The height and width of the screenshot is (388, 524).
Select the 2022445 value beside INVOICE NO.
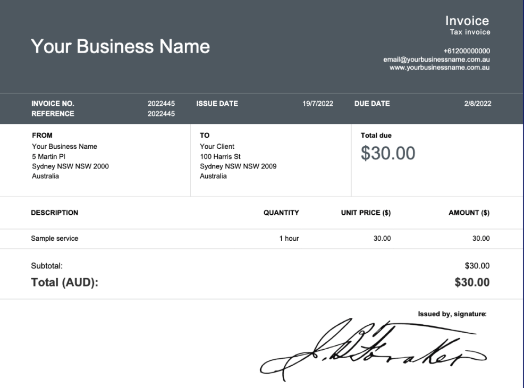point(161,104)
